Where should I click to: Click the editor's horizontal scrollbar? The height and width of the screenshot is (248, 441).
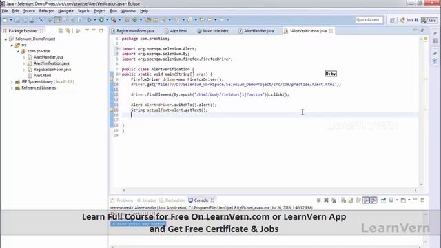point(269,190)
